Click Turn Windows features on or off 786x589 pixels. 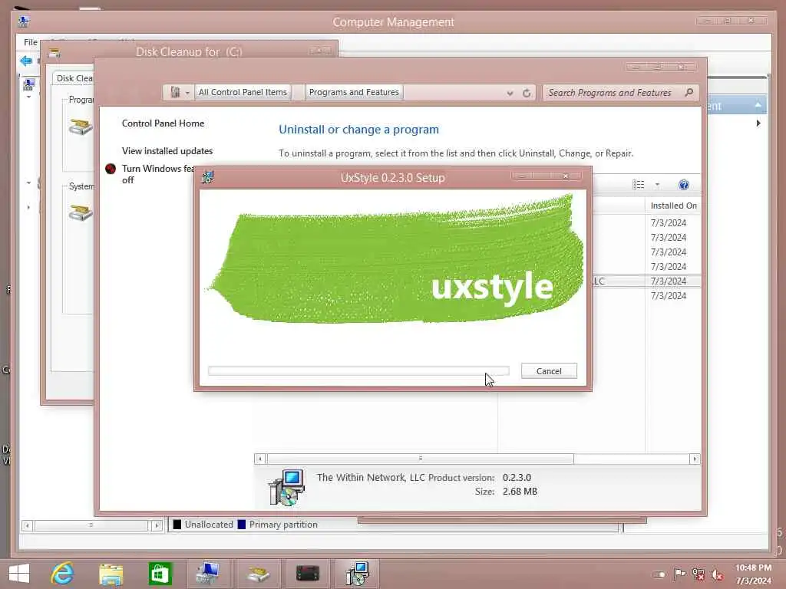[x=158, y=174]
